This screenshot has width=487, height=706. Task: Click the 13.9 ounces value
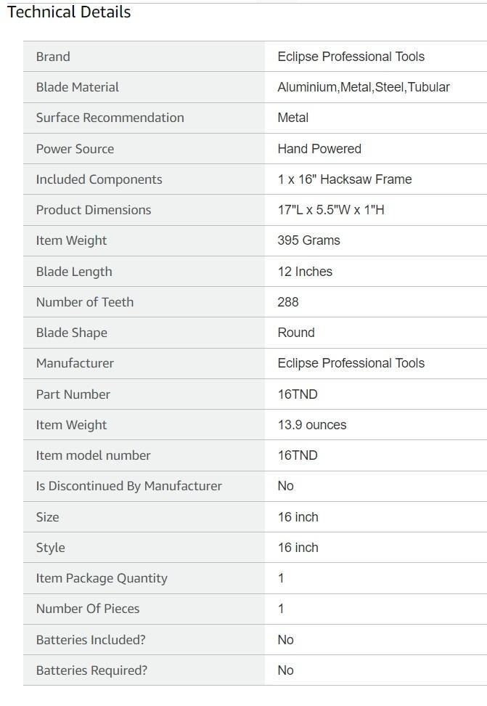click(312, 425)
